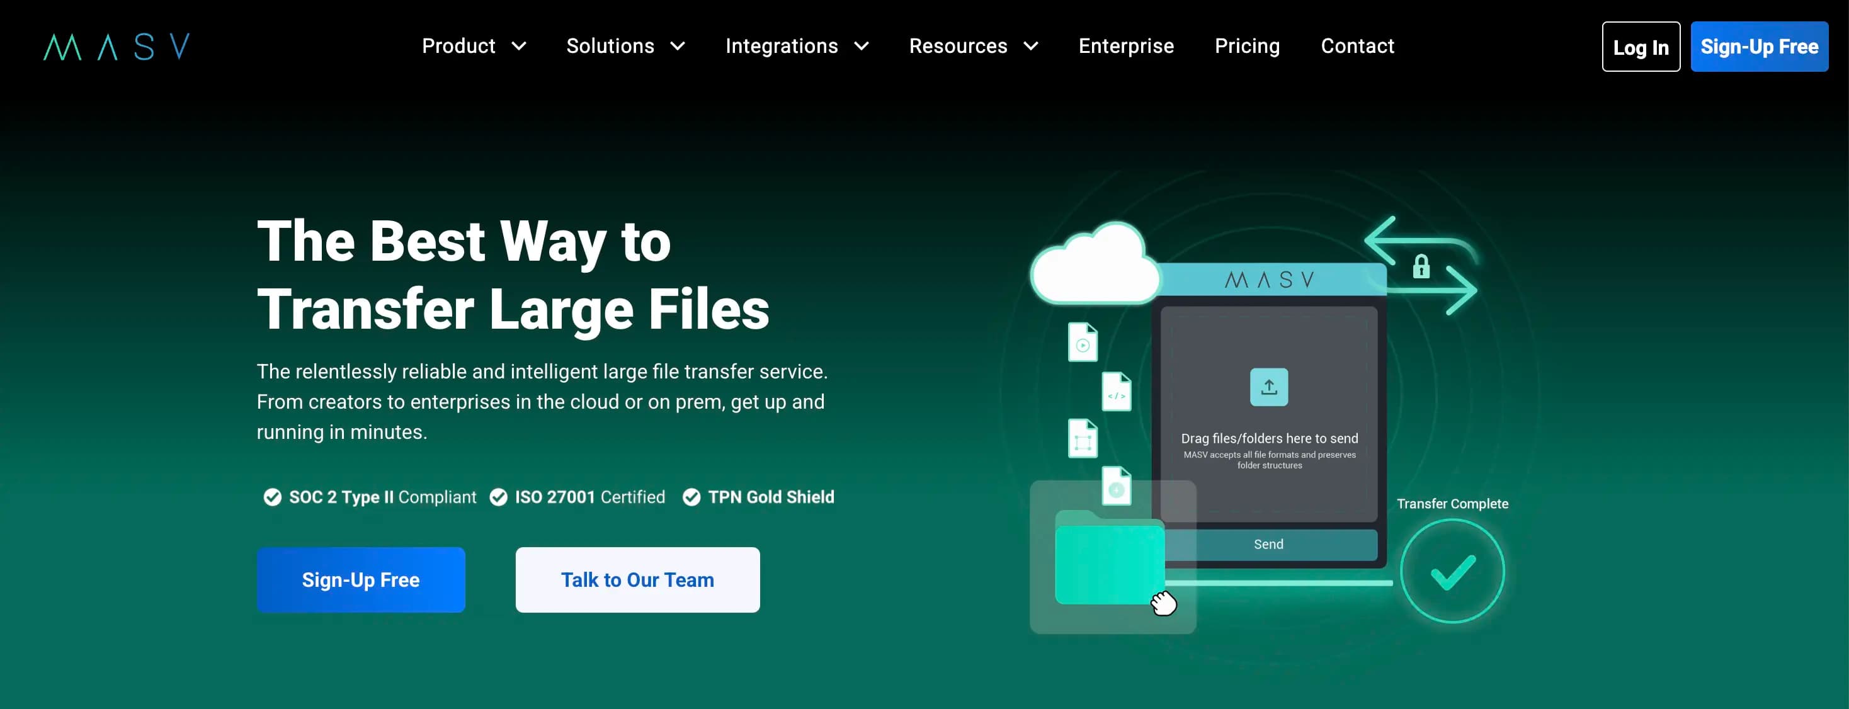Click the padlock icon between the arrows
The width and height of the screenshot is (1849, 709).
[1421, 267]
